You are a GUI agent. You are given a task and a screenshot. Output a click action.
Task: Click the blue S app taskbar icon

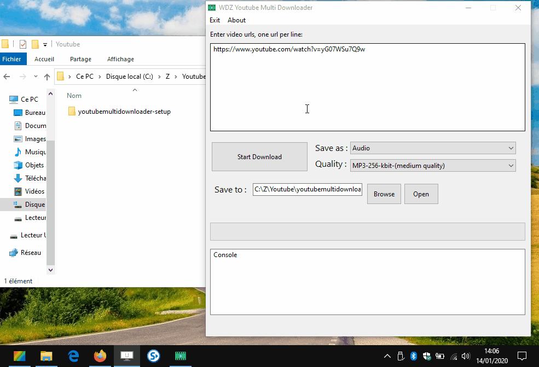coord(154,356)
